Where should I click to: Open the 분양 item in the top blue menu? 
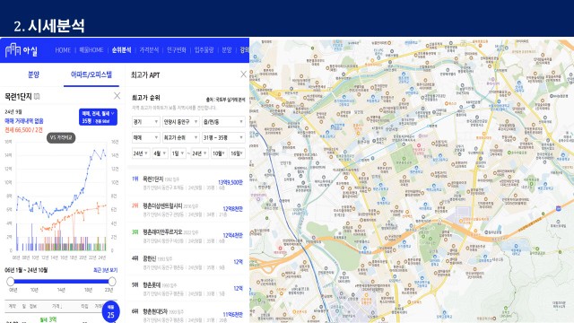click(227, 50)
